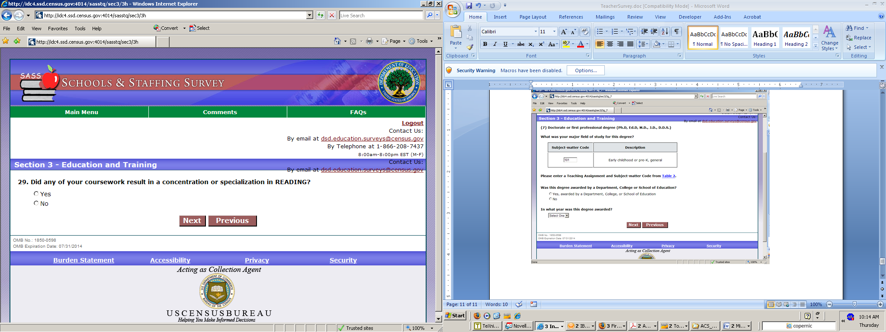Image resolution: width=886 pixels, height=332 pixels.
Task: Click the red Stop icon in Internet Explorer
Action: 332,16
